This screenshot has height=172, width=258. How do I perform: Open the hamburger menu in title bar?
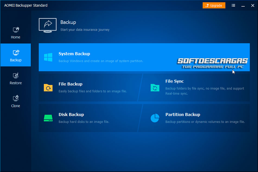[233, 5]
